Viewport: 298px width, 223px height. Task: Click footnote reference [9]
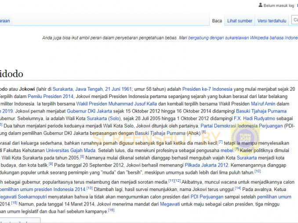pyautogui.click(x=51, y=164)
